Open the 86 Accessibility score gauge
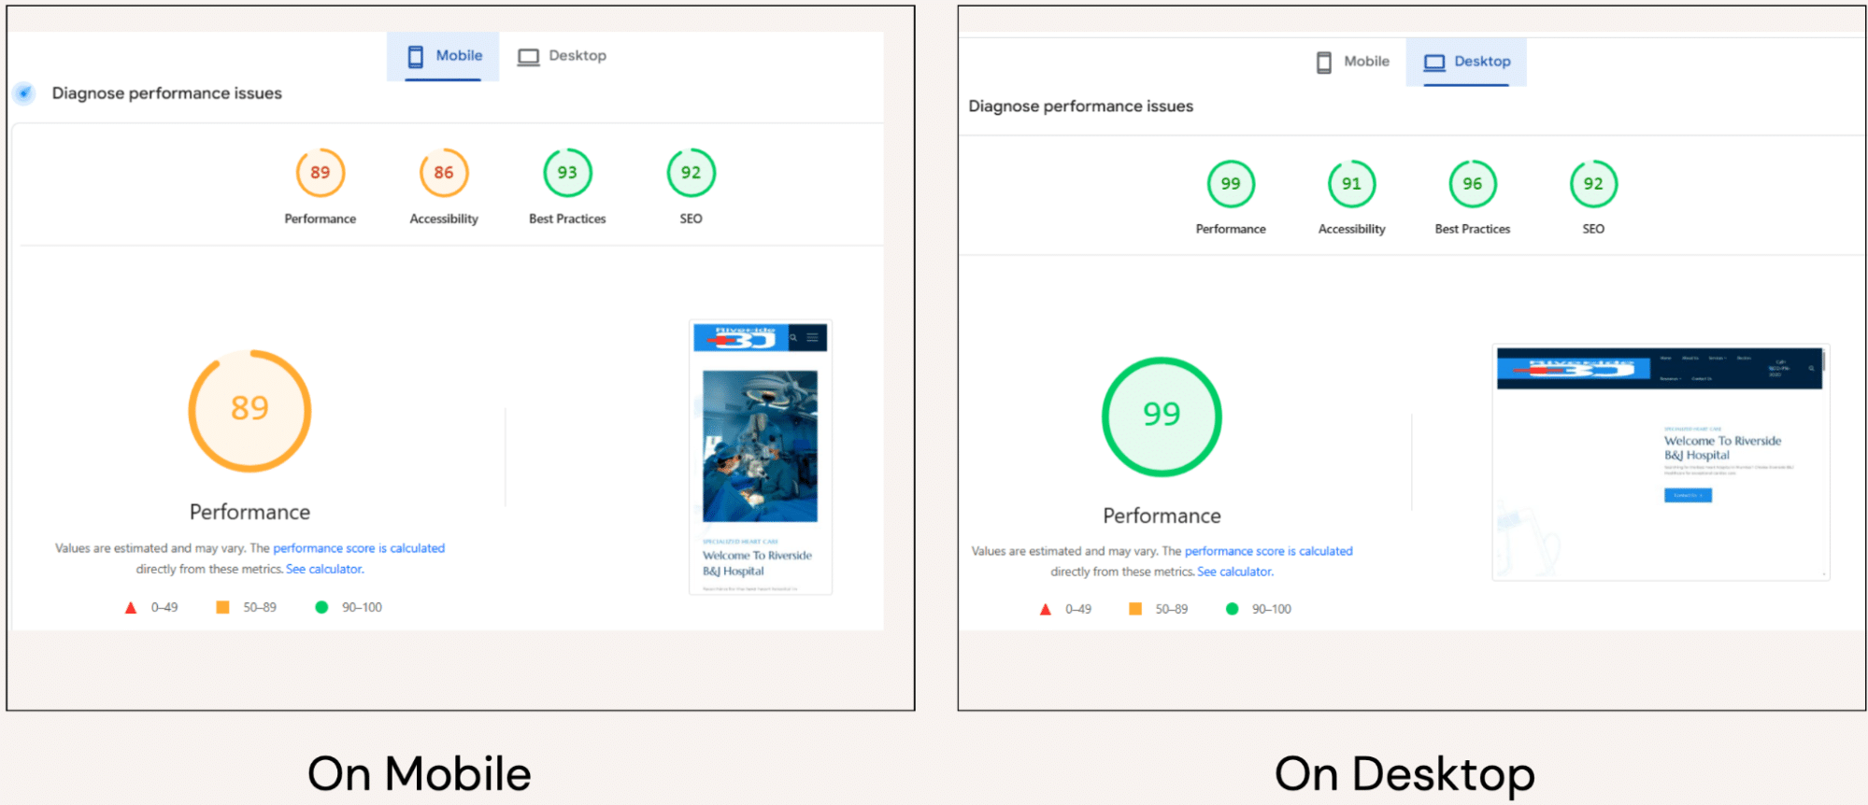This screenshot has height=805, width=1868. pos(443,173)
